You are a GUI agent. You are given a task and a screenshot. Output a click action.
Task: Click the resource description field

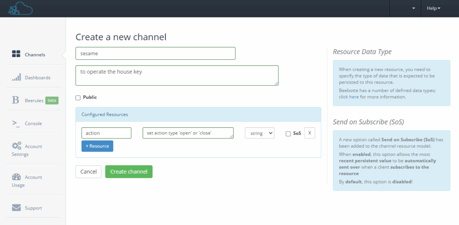(x=188, y=133)
